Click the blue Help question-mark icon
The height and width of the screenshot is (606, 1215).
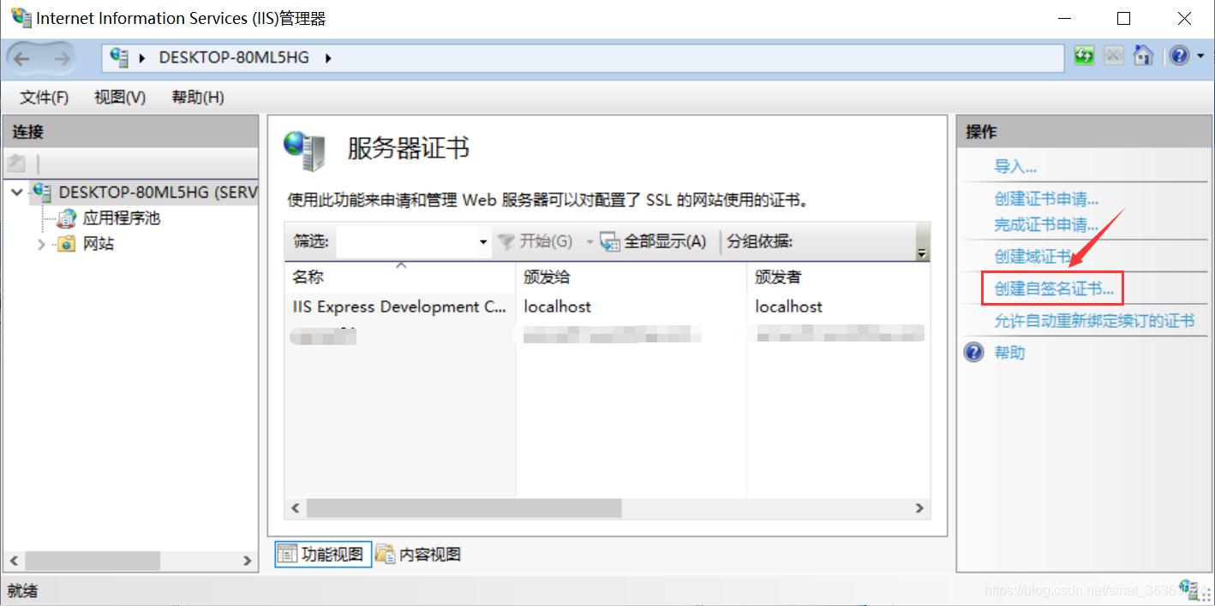click(x=1180, y=54)
